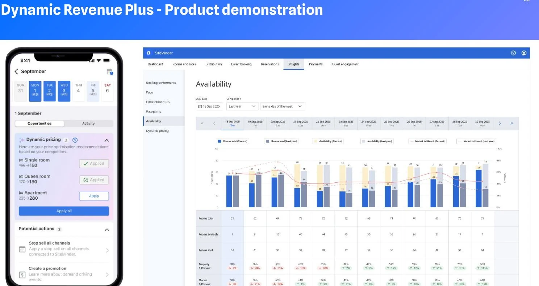Click the SiteMinder logo icon
The height and width of the screenshot is (286, 539).
coord(149,53)
